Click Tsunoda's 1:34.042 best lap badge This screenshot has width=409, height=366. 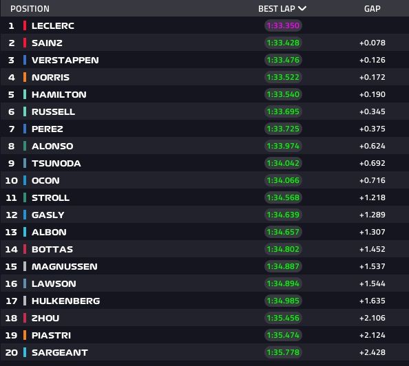coord(283,163)
